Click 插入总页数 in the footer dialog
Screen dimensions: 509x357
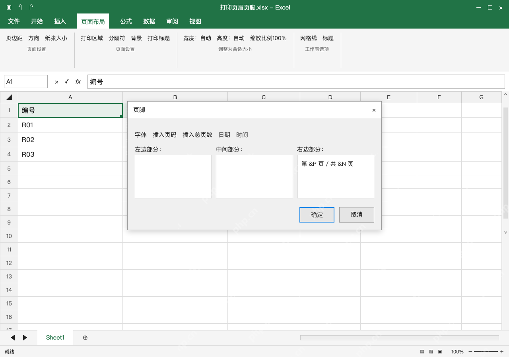click(198, 135)
